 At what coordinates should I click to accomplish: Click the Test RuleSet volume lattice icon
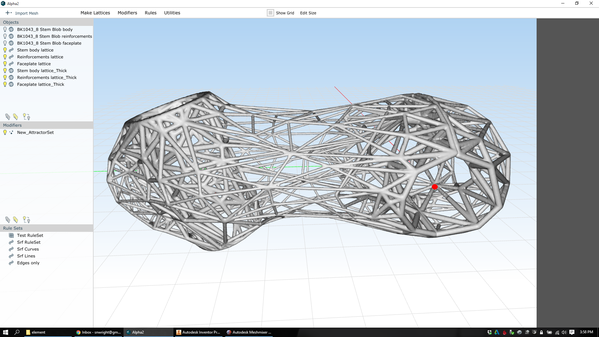[11, 235]
